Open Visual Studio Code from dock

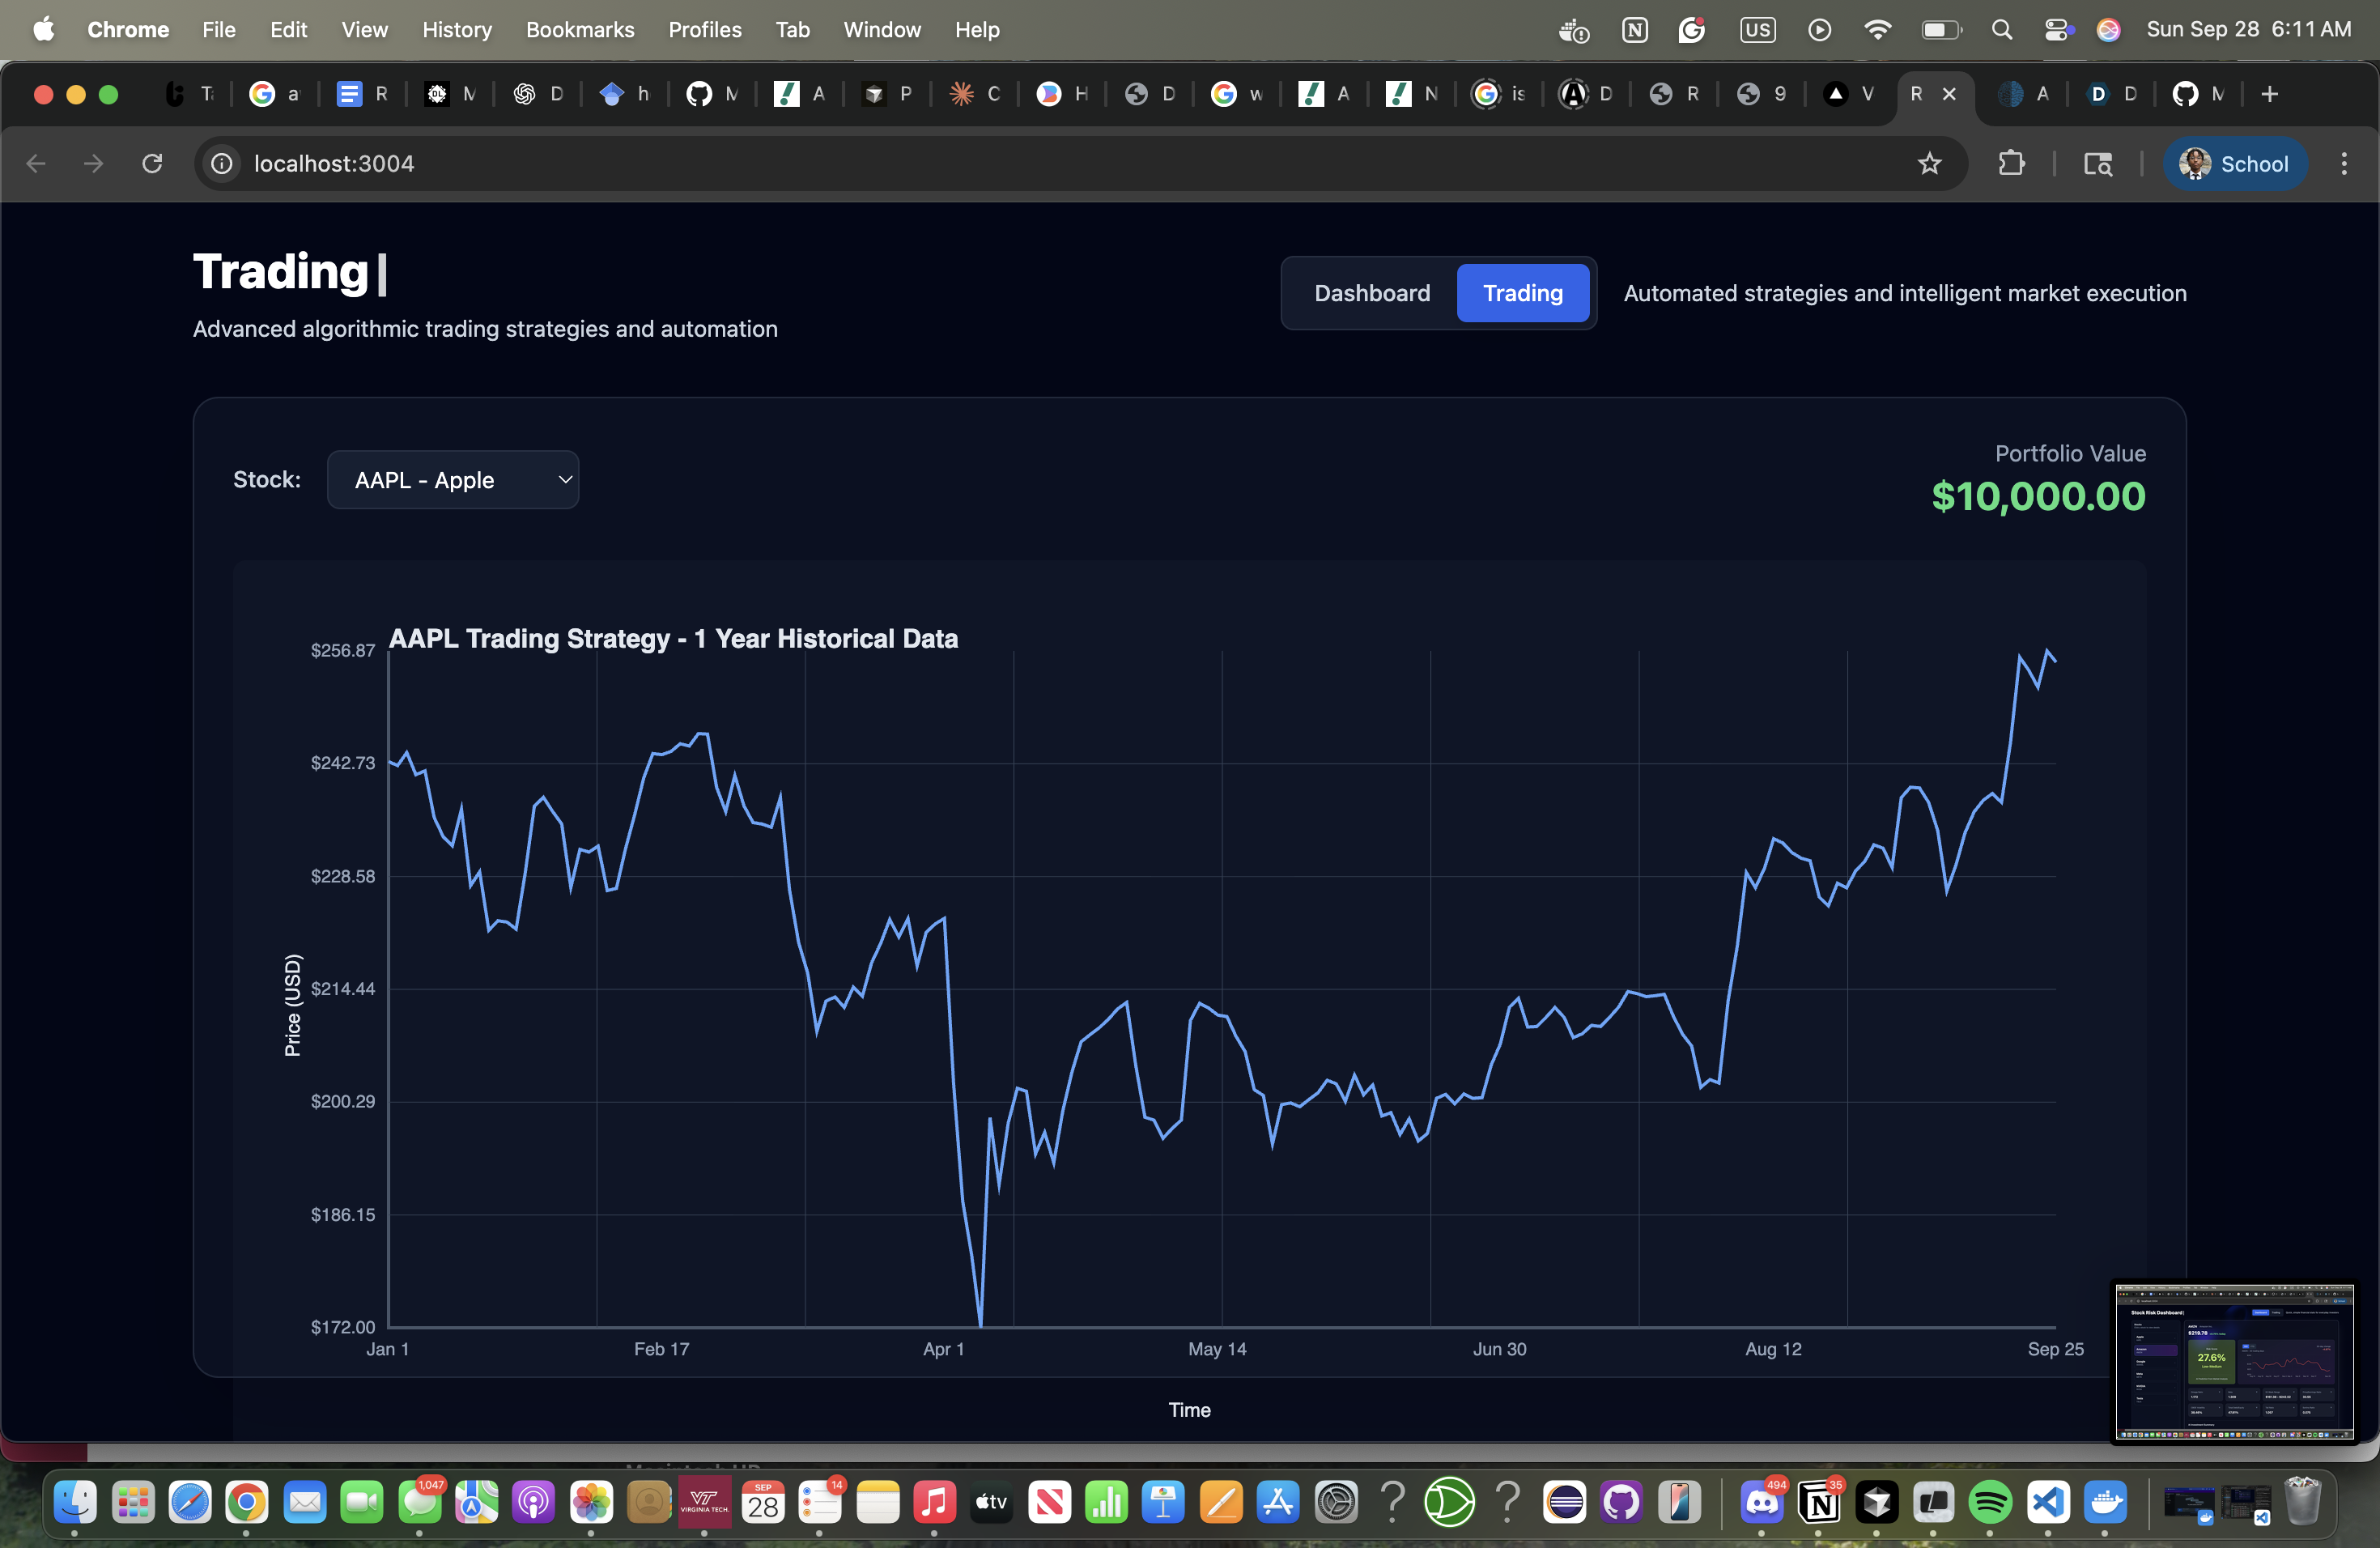point(2047,1502)
